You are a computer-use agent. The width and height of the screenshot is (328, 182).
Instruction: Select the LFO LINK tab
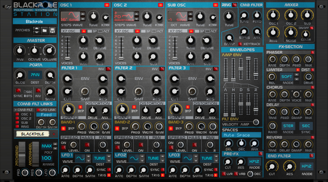coord(46,110)
